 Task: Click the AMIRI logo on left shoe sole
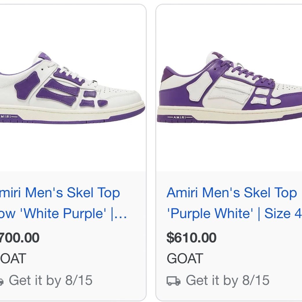point(9,117)
